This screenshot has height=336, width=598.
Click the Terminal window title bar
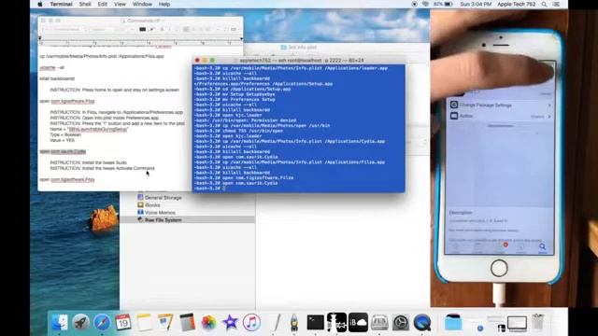[x=299, y=60]
